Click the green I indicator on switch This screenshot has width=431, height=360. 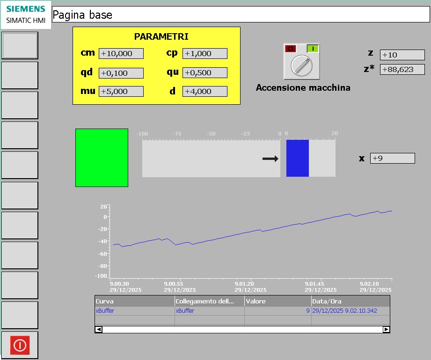coord(313,49)
